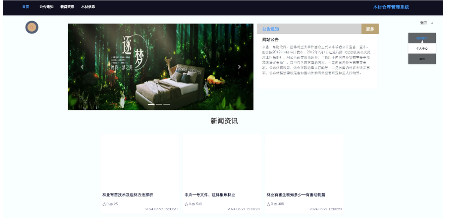This screenshot has width=453, height=222.
Task: Select the third carousel slide indicator
Action: [x=167, y=104]
